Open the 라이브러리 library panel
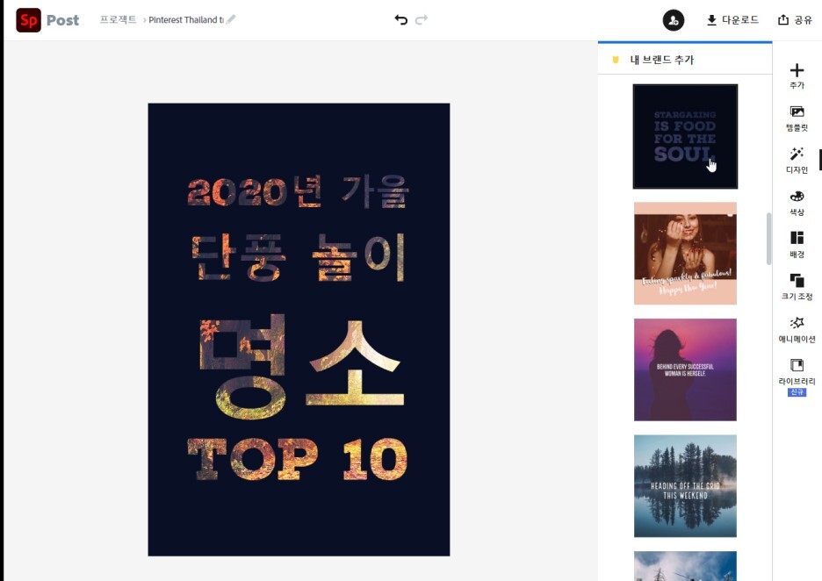The width and height of the screenshot is (822, 581). click(x=797, y=372)
